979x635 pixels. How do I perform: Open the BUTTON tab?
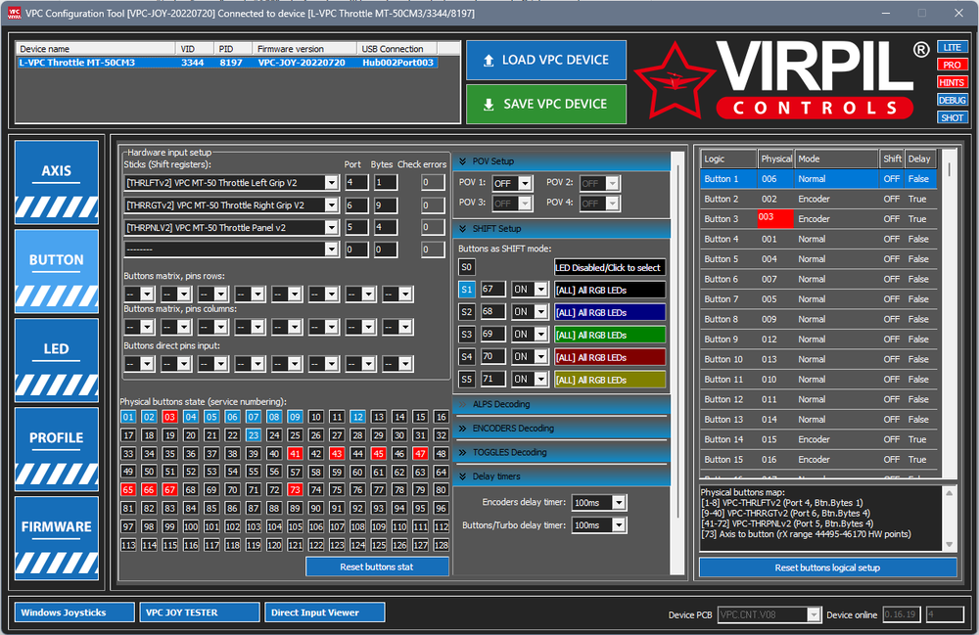(x=56, y=271)
